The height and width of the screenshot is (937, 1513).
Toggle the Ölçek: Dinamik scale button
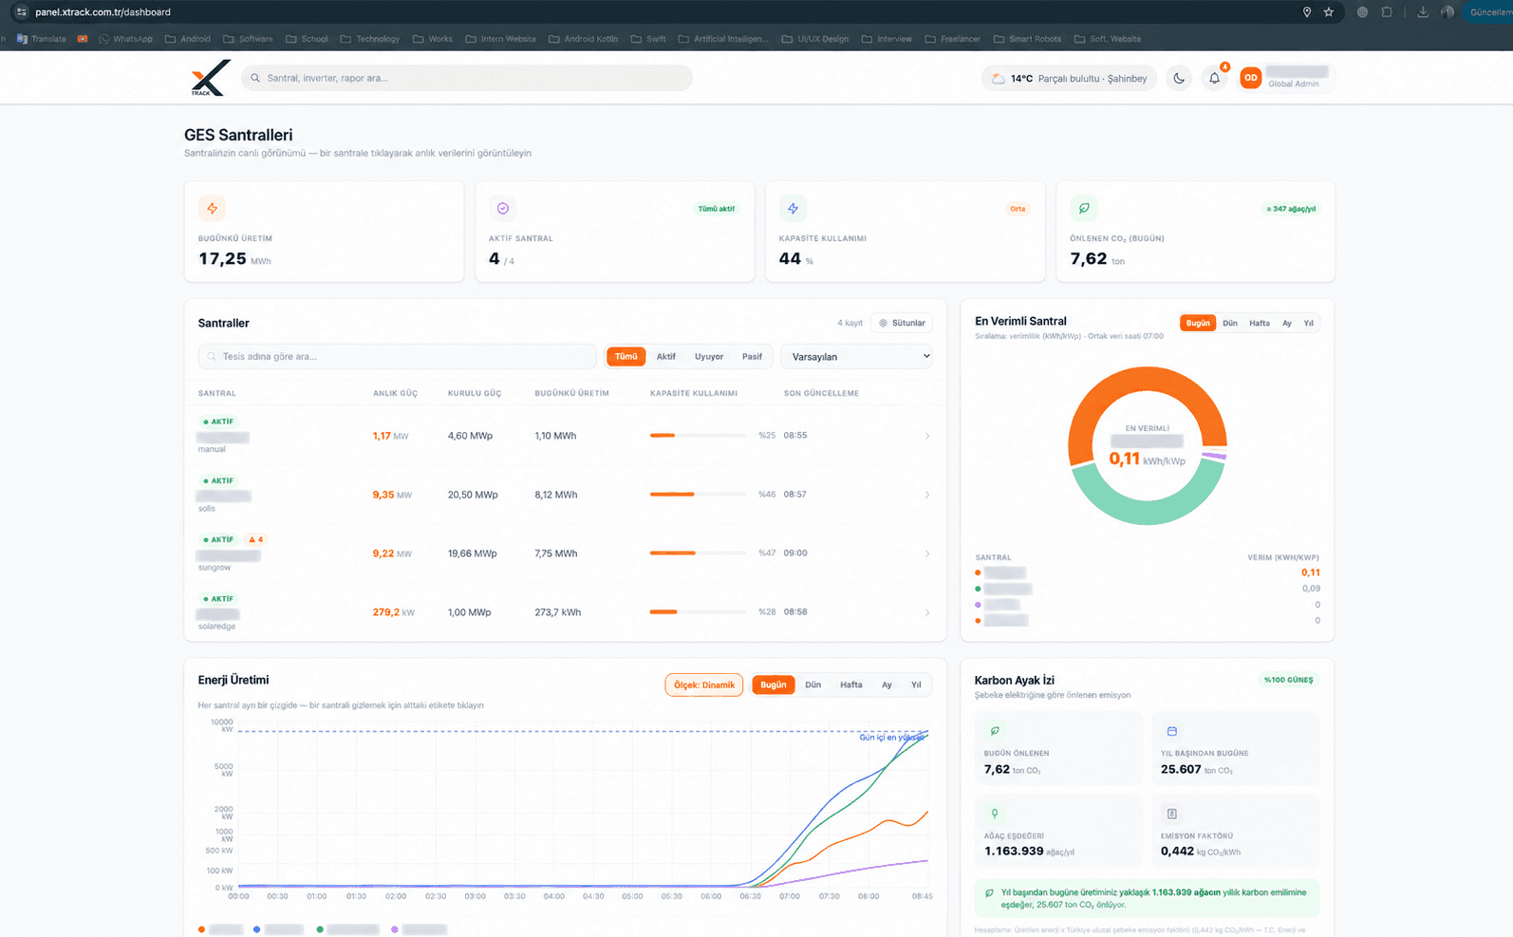704,684
